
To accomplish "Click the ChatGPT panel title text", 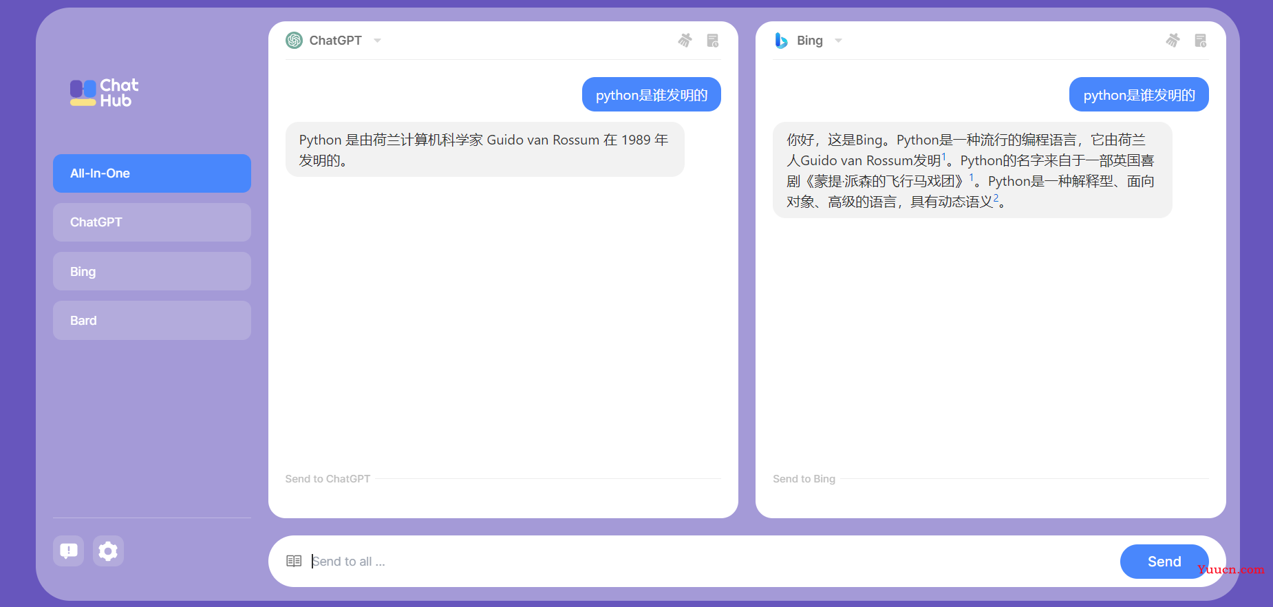I will (x=335, y=41).
